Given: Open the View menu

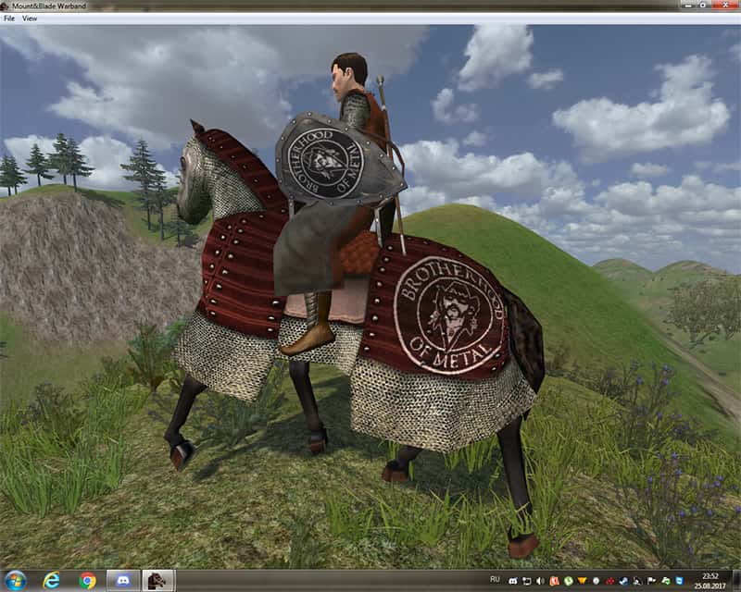Looking at the screenshot, I should pos(30,18).
